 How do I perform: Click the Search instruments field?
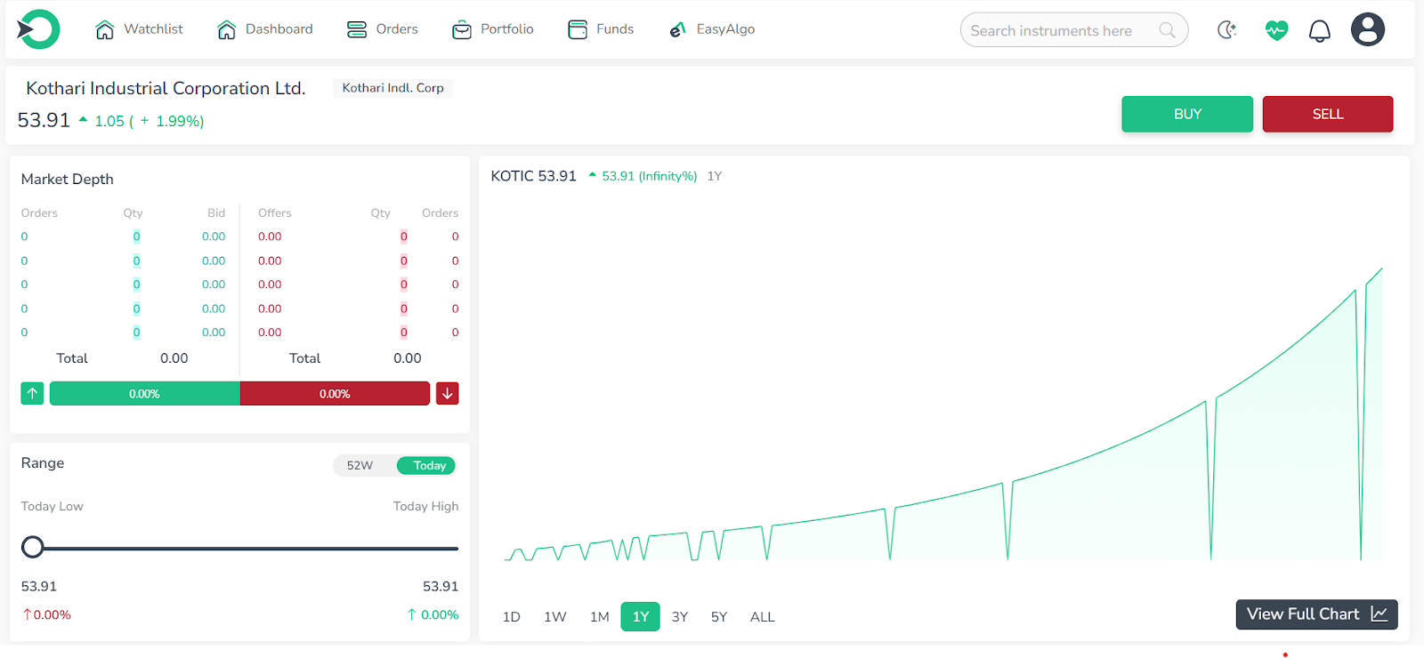point(1074,30)
